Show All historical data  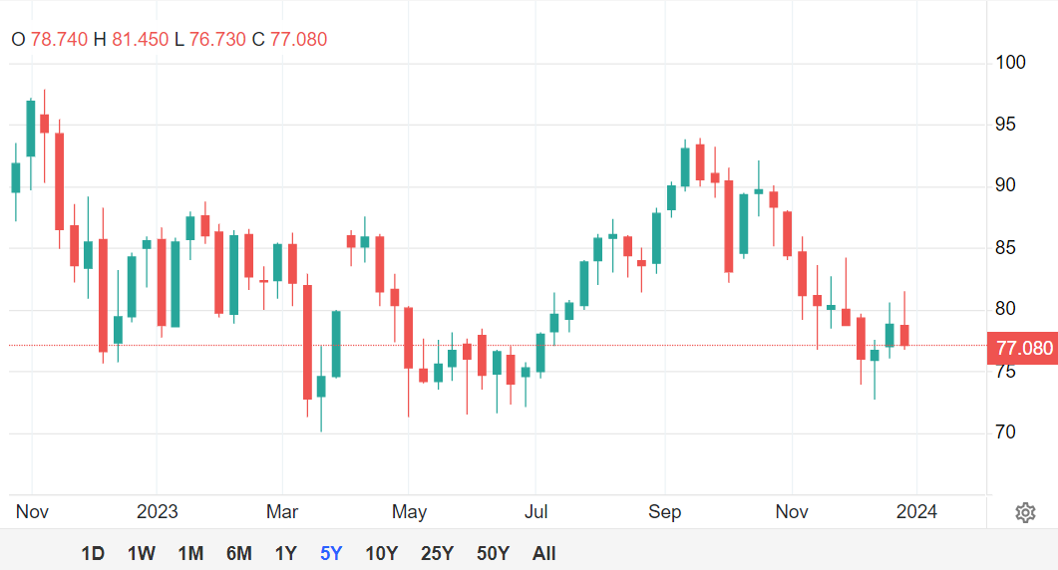[x=544, y=553]
